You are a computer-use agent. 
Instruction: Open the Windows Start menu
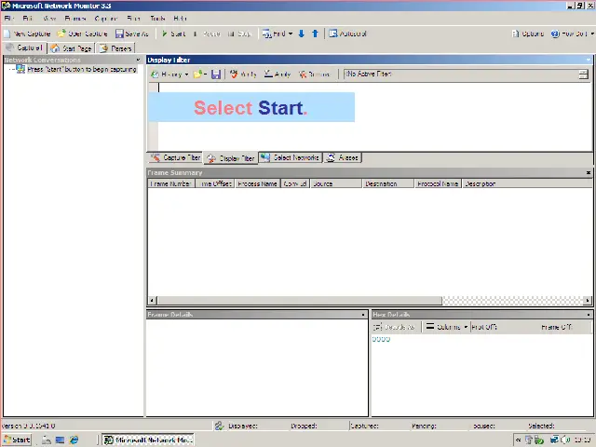tap(17, 440)
